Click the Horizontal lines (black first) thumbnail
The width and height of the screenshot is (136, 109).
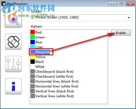click(x=33, y=81)
